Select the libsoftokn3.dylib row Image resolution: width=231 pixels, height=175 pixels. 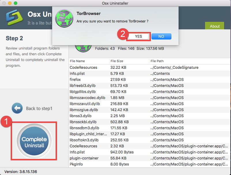149,140
